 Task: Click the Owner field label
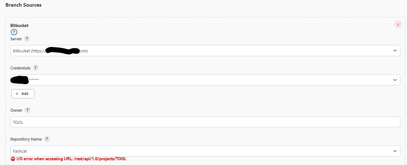tap(17, 110)
